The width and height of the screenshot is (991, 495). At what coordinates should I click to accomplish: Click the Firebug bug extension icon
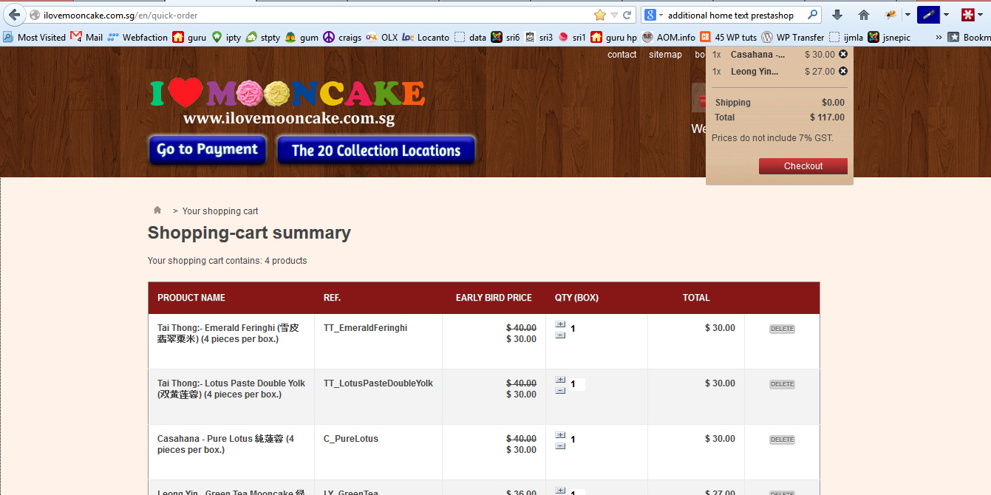890,15
